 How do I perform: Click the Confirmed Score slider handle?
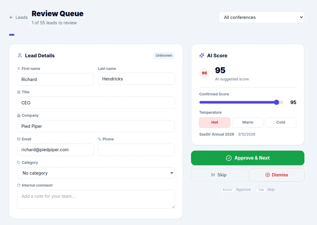(x=277, y=102)
